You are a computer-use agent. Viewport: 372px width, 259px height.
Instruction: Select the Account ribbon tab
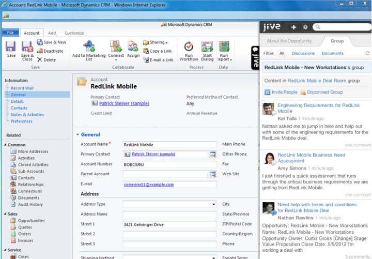[x=32, y=33]
